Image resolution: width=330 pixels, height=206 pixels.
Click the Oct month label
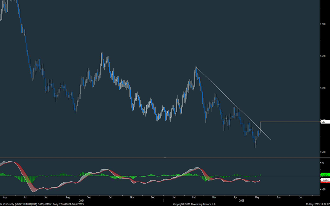[x=110, y=197]
